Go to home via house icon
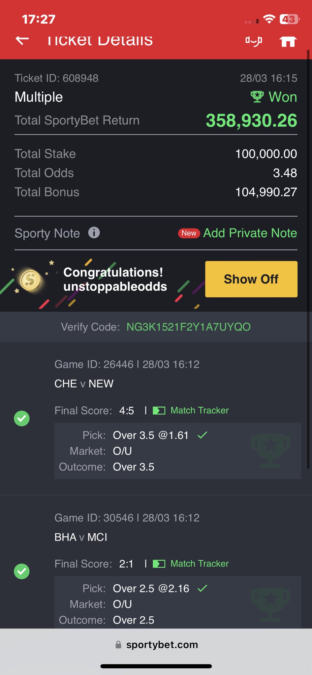The height and width of the screenshot is (675, 312). pos(288,41)
